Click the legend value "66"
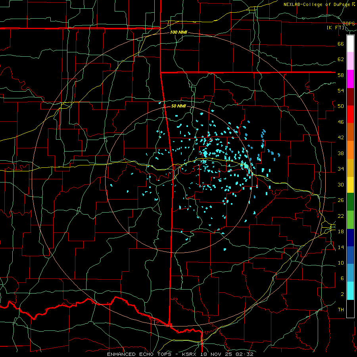This screenshot has width=357, height=357. 341,44
